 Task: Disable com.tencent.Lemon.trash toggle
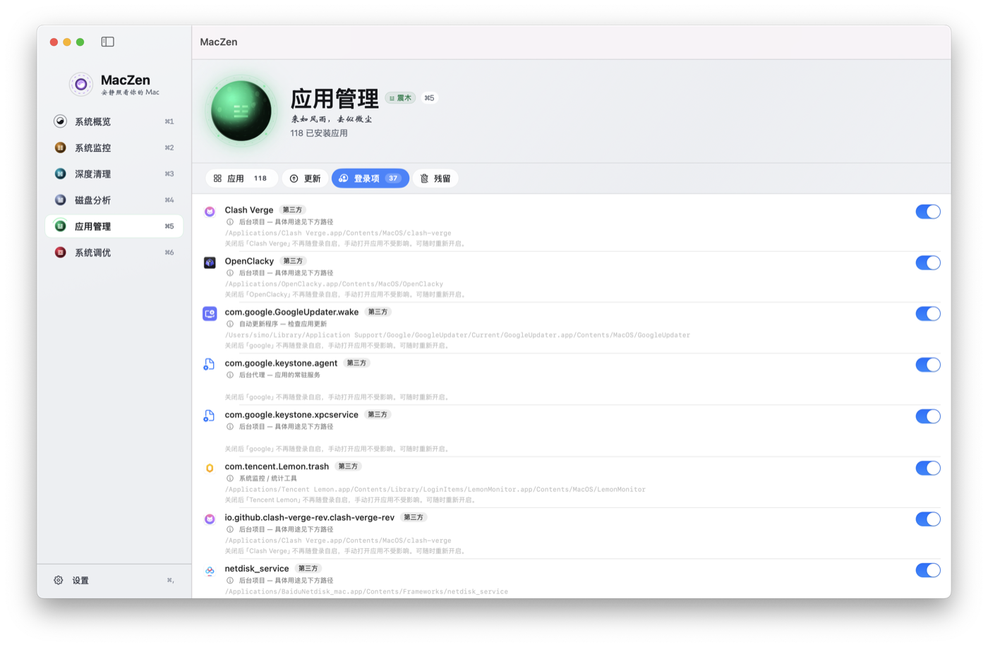pos(928,468)
